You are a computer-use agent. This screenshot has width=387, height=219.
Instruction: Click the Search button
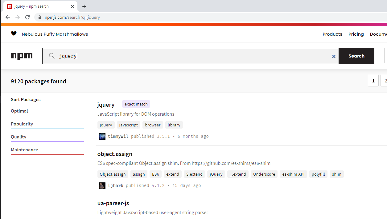click(356, 56)
